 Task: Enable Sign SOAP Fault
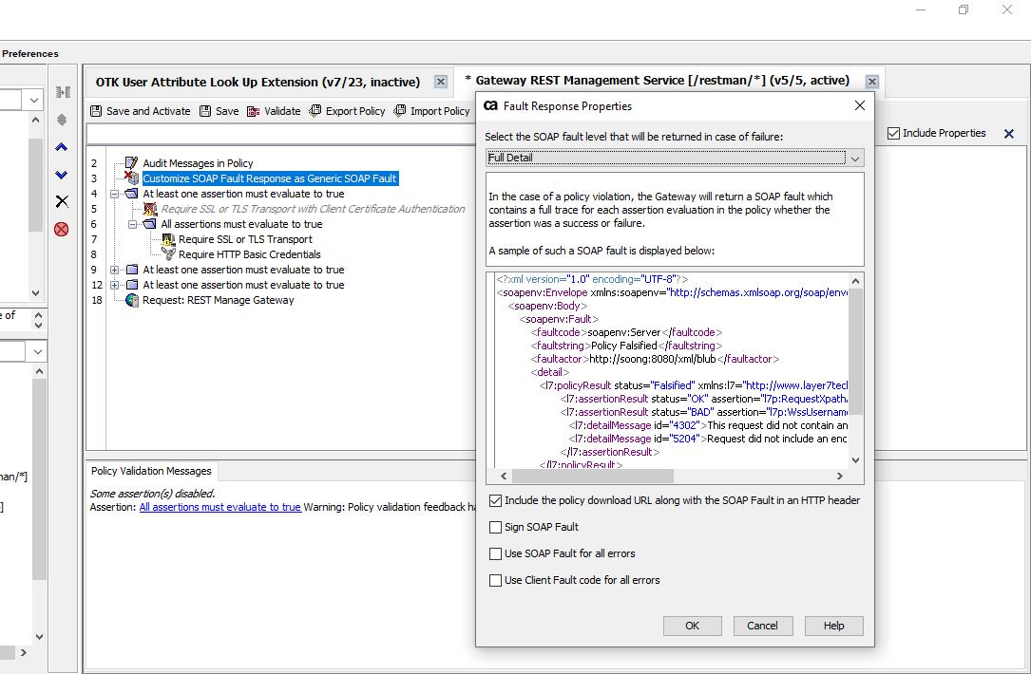[x=495, y=527]
